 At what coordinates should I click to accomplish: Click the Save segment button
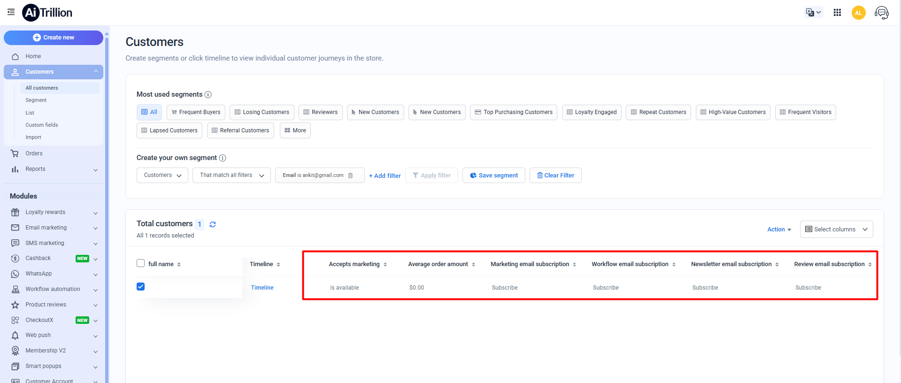tap(493, 176)
